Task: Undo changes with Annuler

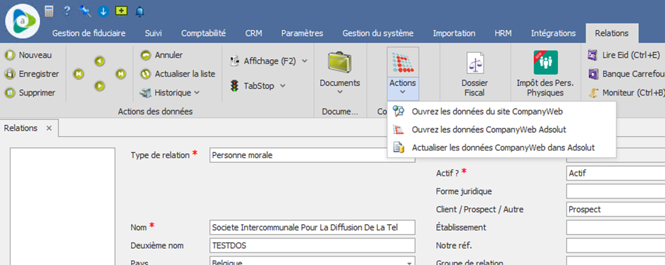Action: tap(162, 55)
